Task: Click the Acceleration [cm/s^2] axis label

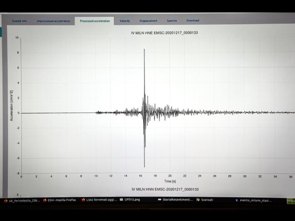Action: tap(12, 106)
